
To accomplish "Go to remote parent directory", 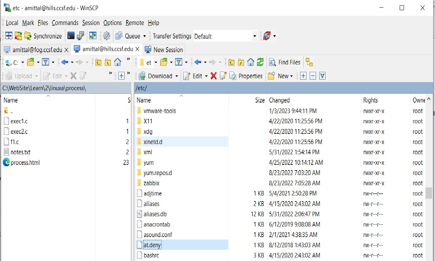I will 231,62.
